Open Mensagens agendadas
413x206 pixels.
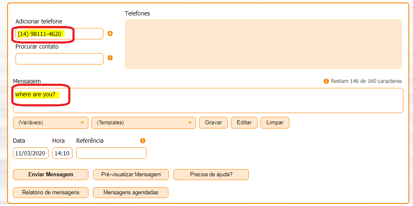point(131,193)
